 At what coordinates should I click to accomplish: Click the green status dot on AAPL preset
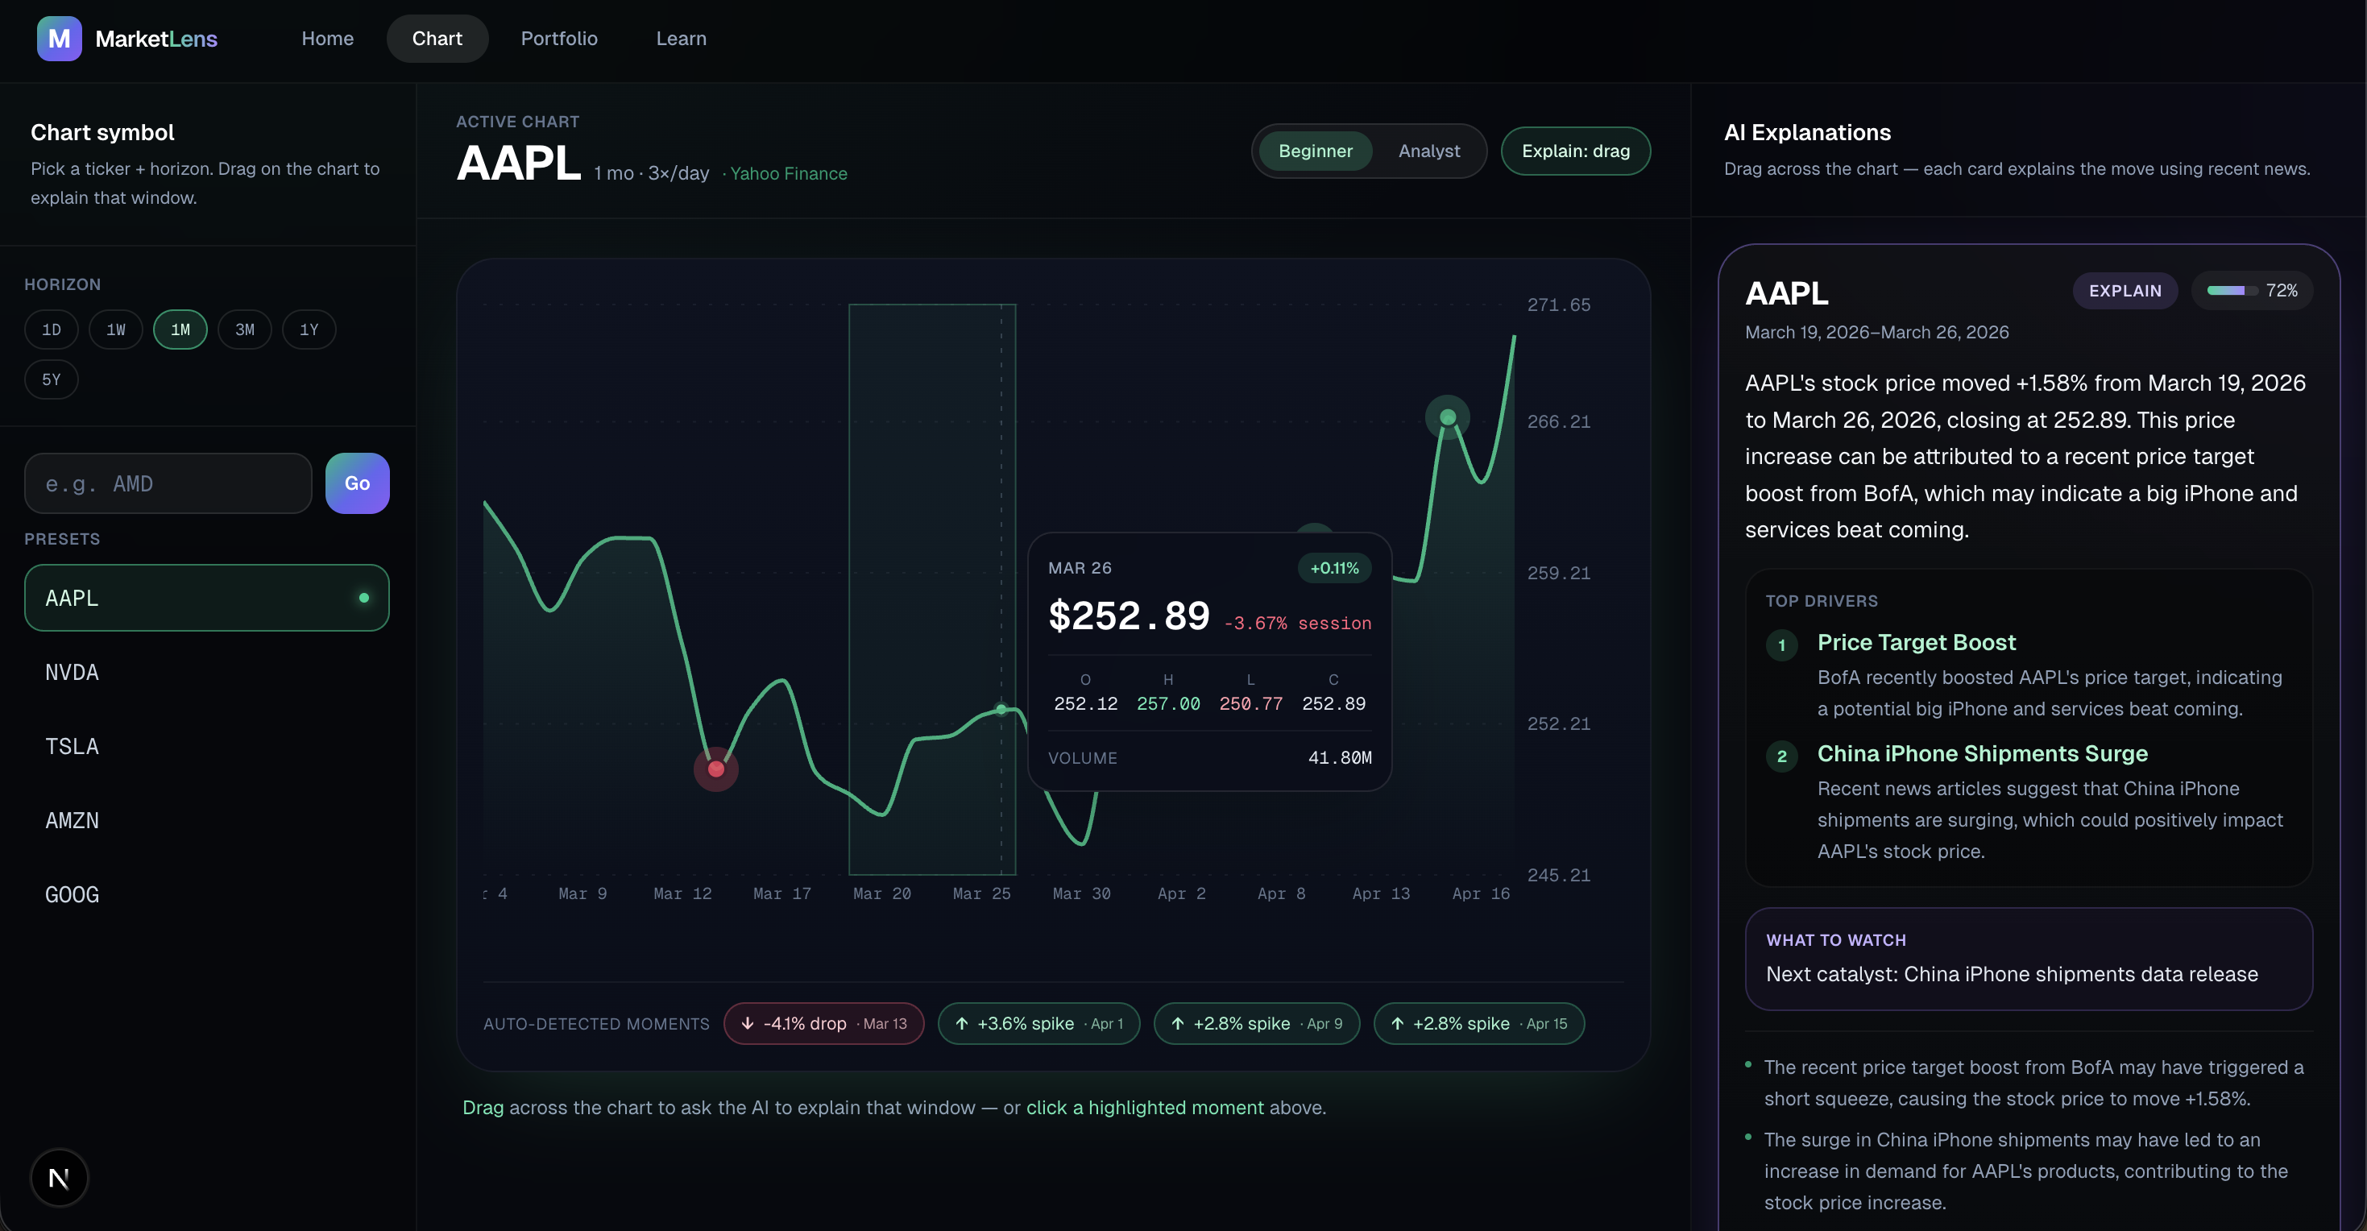[364, 598]
